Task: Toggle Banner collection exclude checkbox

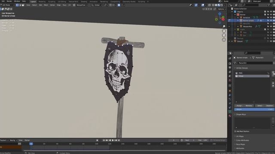Action: click(x=265, y=15)
